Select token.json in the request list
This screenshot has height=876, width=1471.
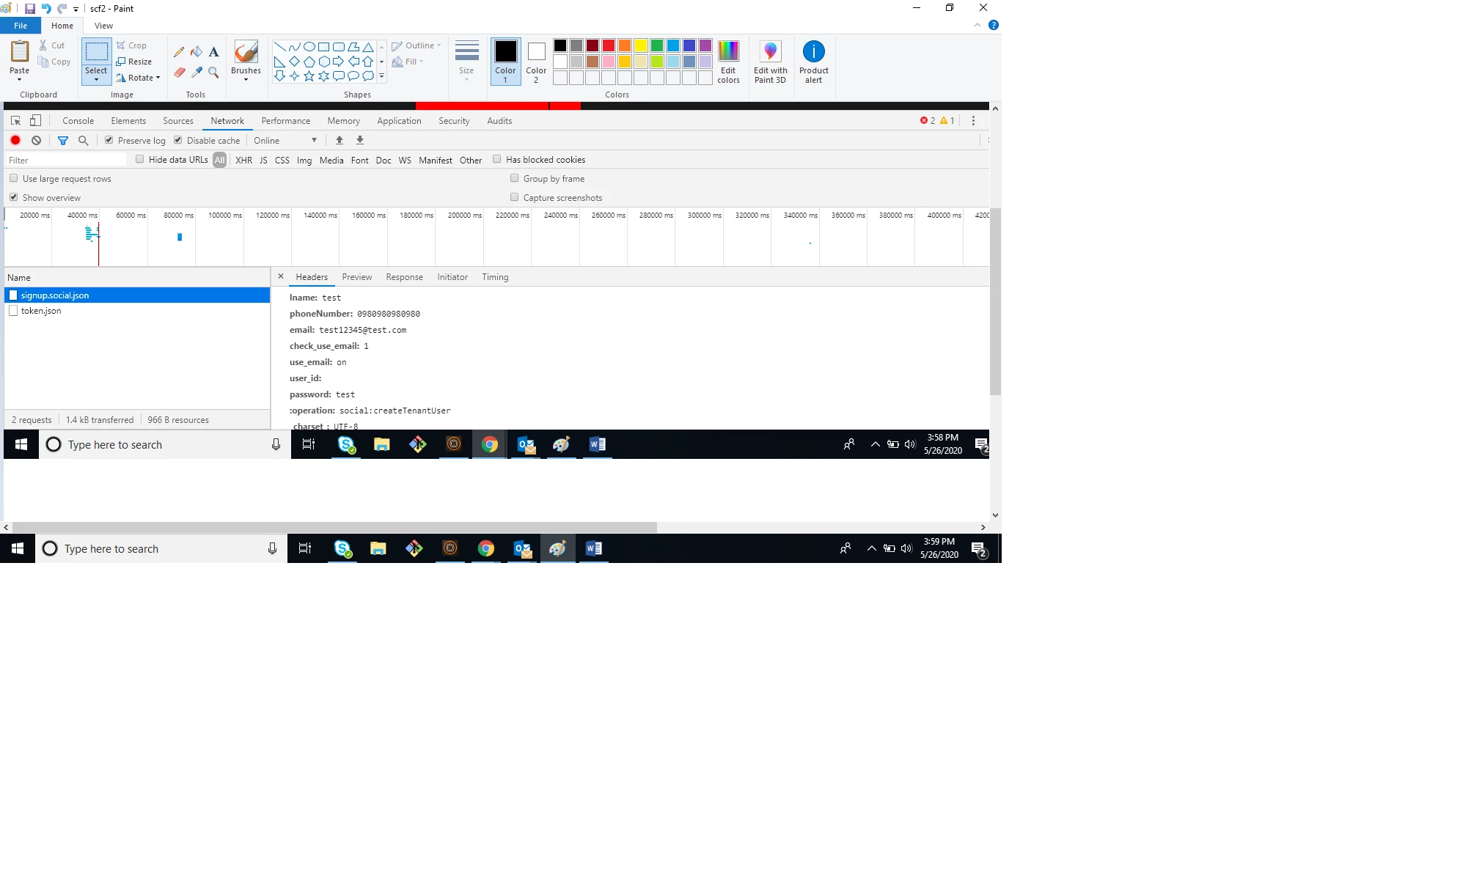pos(41,311)
